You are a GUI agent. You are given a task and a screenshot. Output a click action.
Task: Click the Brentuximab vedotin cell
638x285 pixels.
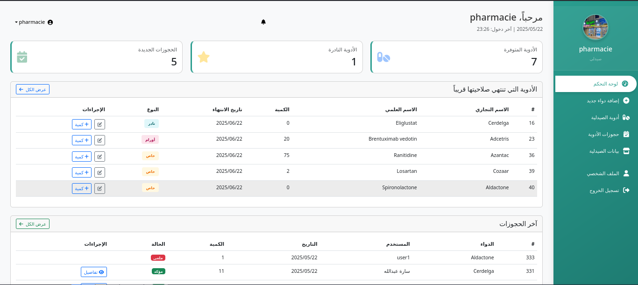click(x=393, y=139)
